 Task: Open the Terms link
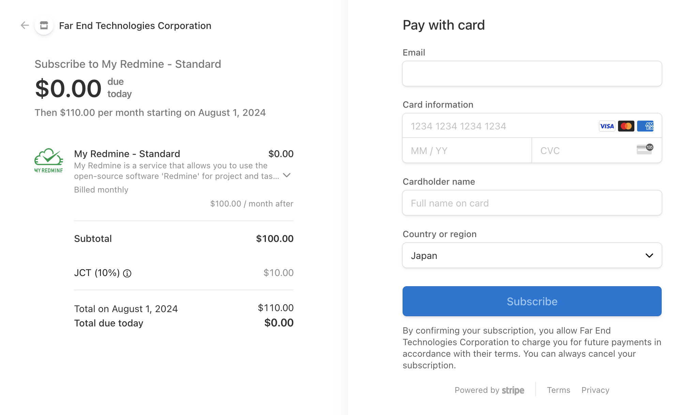(558, 390)
